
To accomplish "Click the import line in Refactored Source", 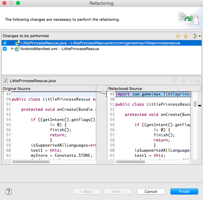I will (x=153, y=94).
